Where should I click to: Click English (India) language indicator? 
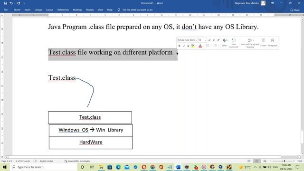(x=46, y=161)
